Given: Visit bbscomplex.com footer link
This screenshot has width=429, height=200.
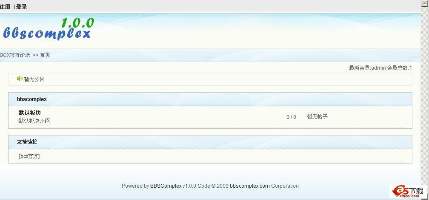Looking at the screenshot, I should click(250, 186).
